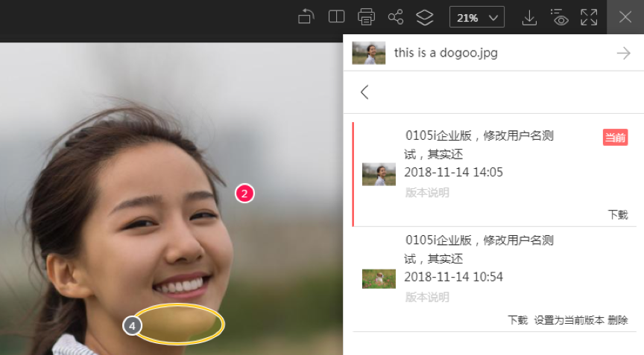Switch to fullscreen view icon
The image size is (644, 355).
[589, 17]
